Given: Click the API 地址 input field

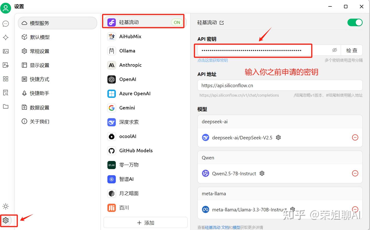Looking at the screenshot, I should 280,85.
